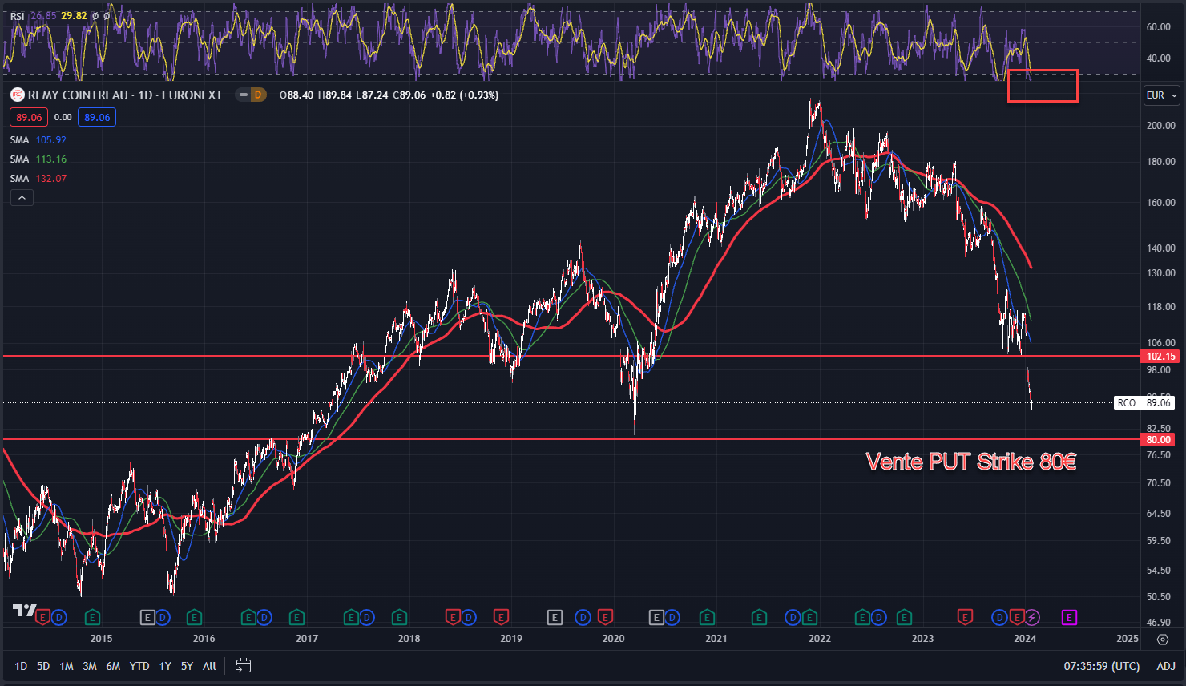Screen dimensions: 1186x686
Task: Select the RSI indicator legend label
Action: click(17, 16)
